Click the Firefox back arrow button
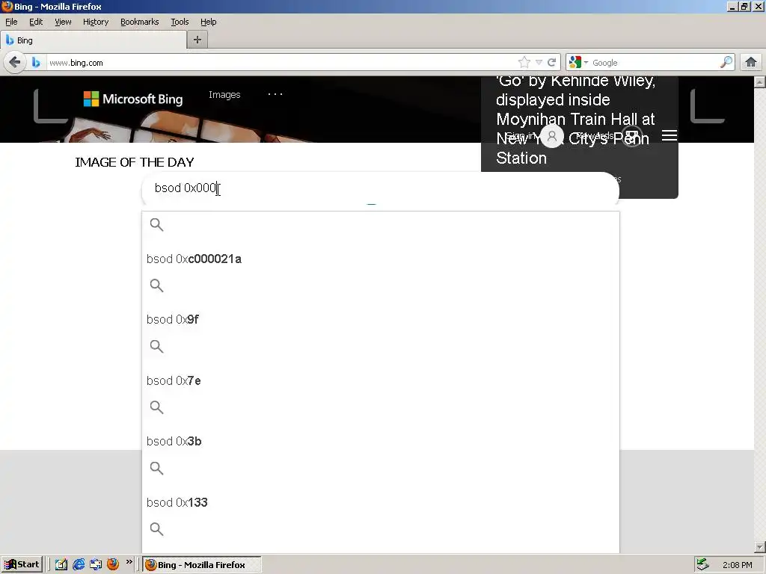 [15, 63]
